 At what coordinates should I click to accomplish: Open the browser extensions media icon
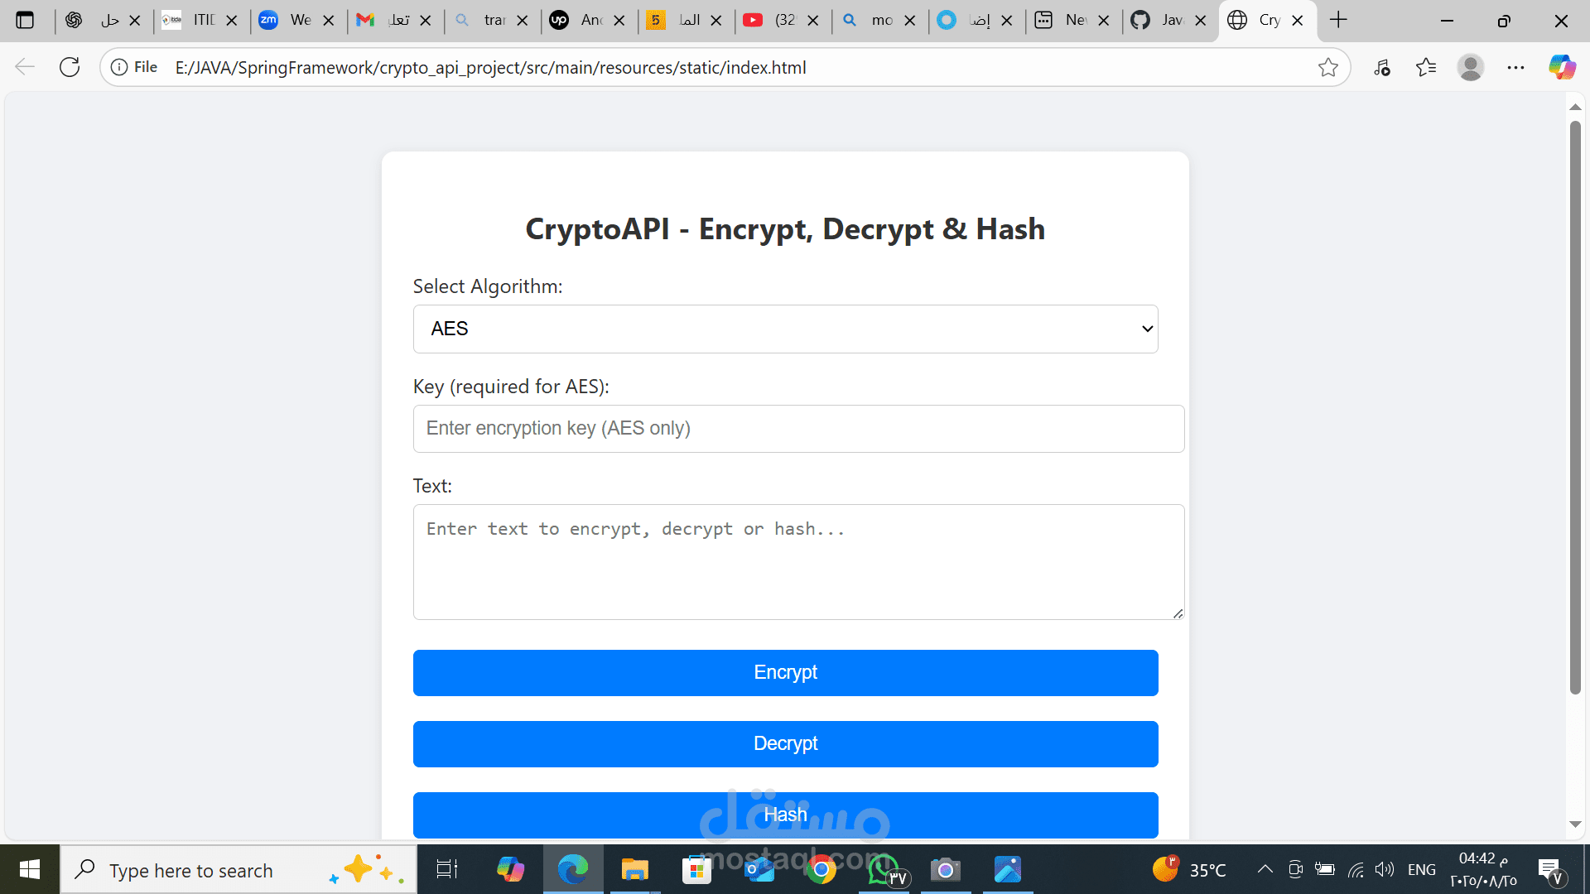pyautogui.click(x=1381, y=67)
